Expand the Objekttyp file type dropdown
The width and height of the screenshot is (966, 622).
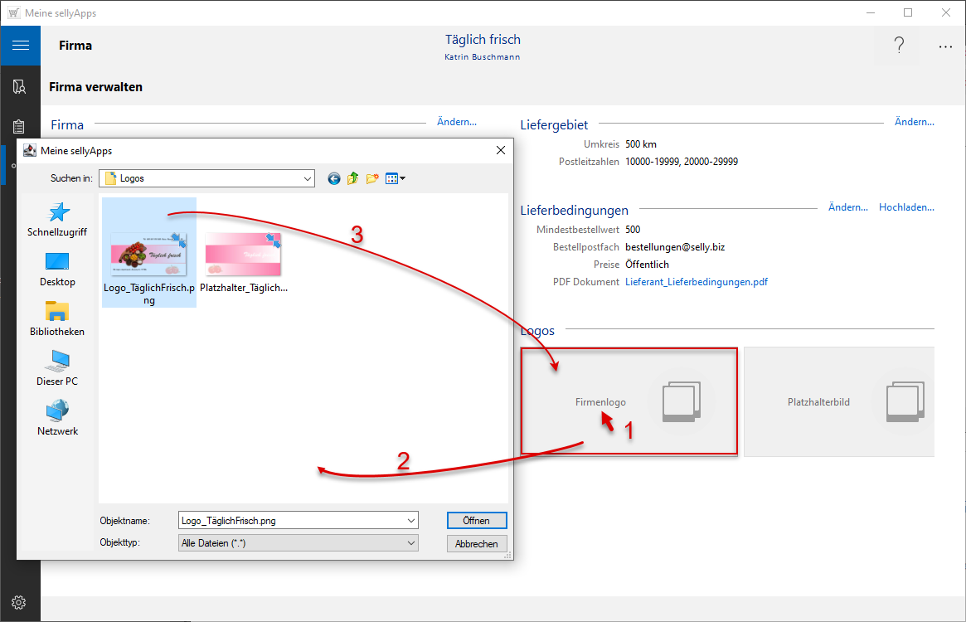point(411,543)
